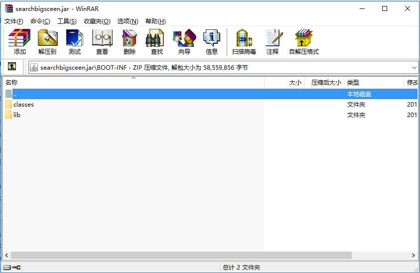420x273 pixels.
Task: Click the scroll right arrow
Action: [414, 256]
